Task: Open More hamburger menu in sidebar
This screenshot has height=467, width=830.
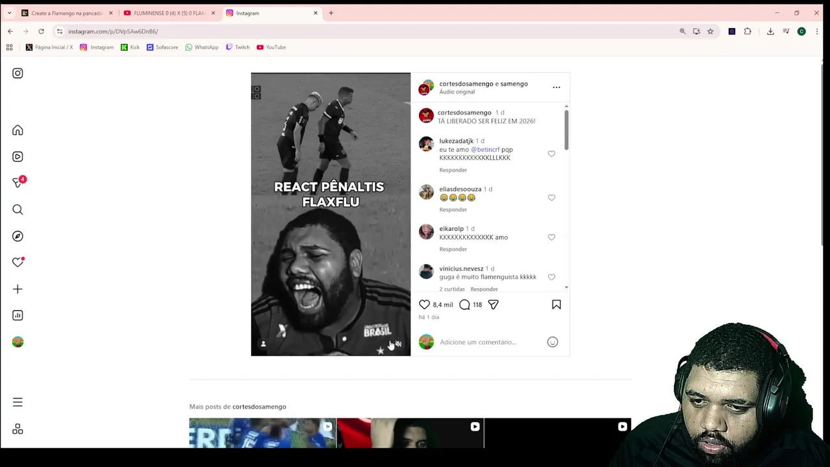Action: (18, 402)
